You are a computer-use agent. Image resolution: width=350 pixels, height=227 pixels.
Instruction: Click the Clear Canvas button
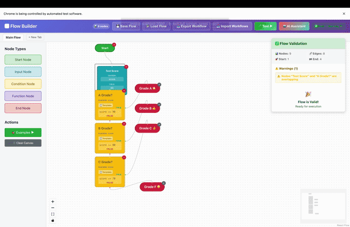pyautogui.click(x=23, y=143)
